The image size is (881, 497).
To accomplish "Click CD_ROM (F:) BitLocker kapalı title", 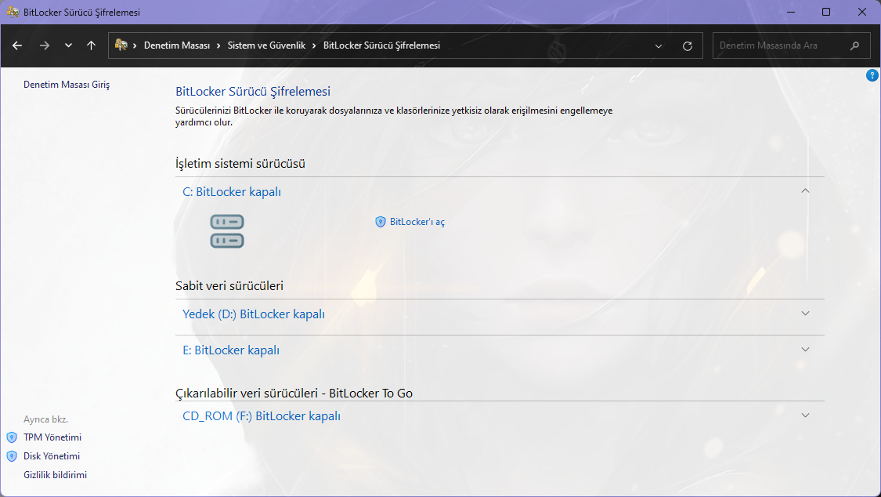I will pos(262,416).
